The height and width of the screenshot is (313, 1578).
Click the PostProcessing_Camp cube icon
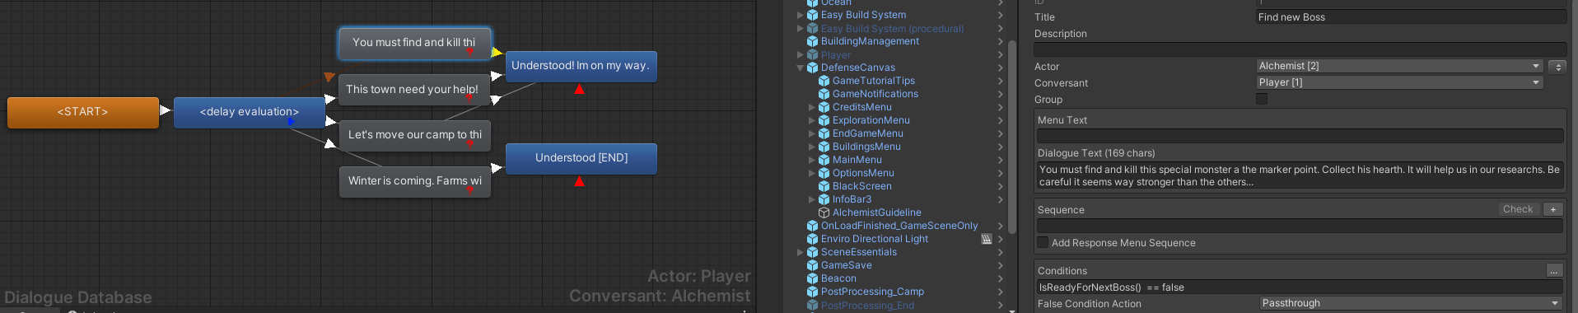click(x=812, y=292)
